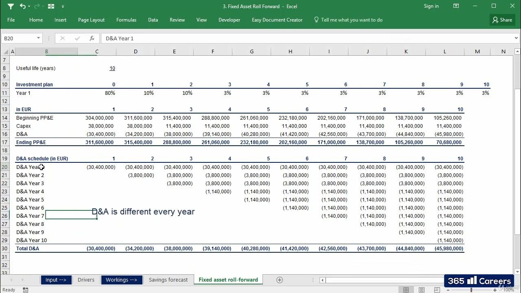Open the Easy Document Creator tab
The image size is (521, 293).
[277, 20]
